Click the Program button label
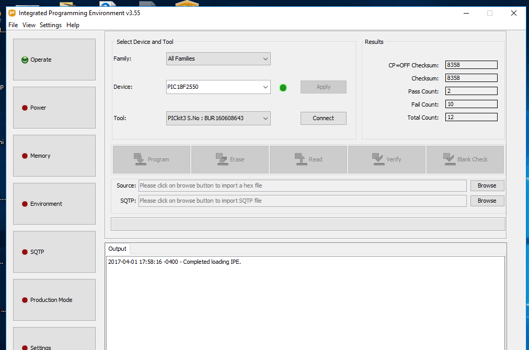Viewport: 529px width, 350px height. (x=158, y=159)
